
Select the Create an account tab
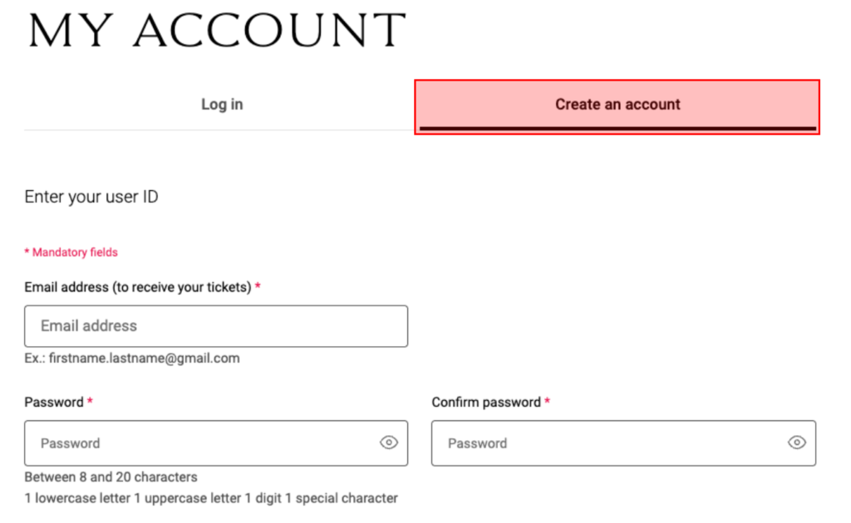(x=617, y=105)
